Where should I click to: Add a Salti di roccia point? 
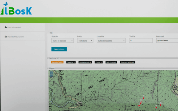tap(111, 62)
